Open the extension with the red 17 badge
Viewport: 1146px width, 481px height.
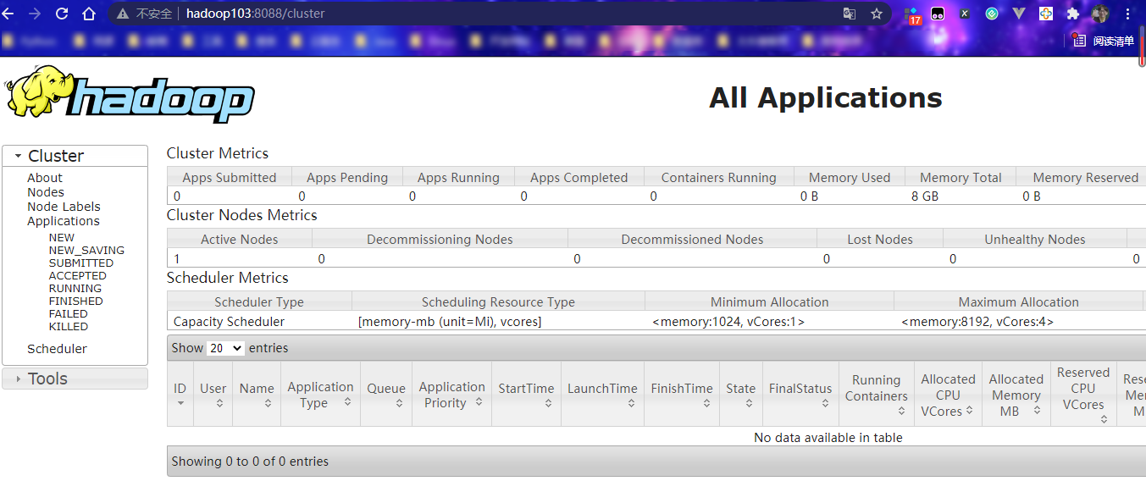913,14
